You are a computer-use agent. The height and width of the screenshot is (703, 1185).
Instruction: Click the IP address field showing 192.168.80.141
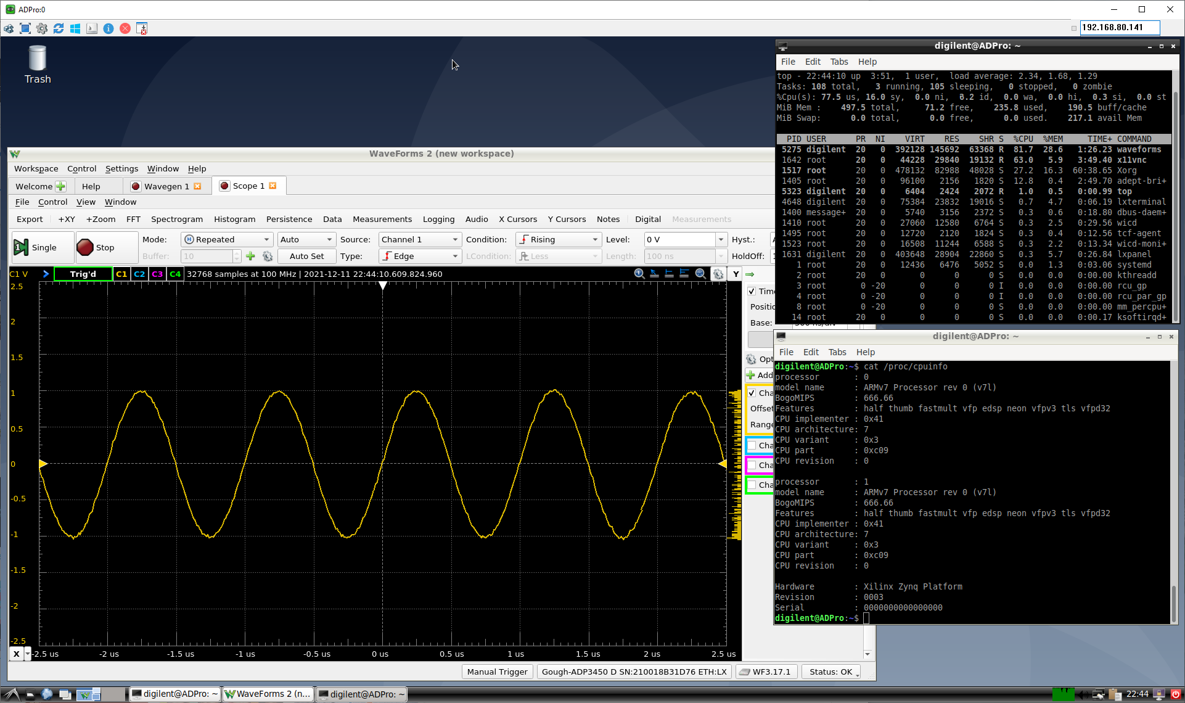click(x=1119, y=27)
